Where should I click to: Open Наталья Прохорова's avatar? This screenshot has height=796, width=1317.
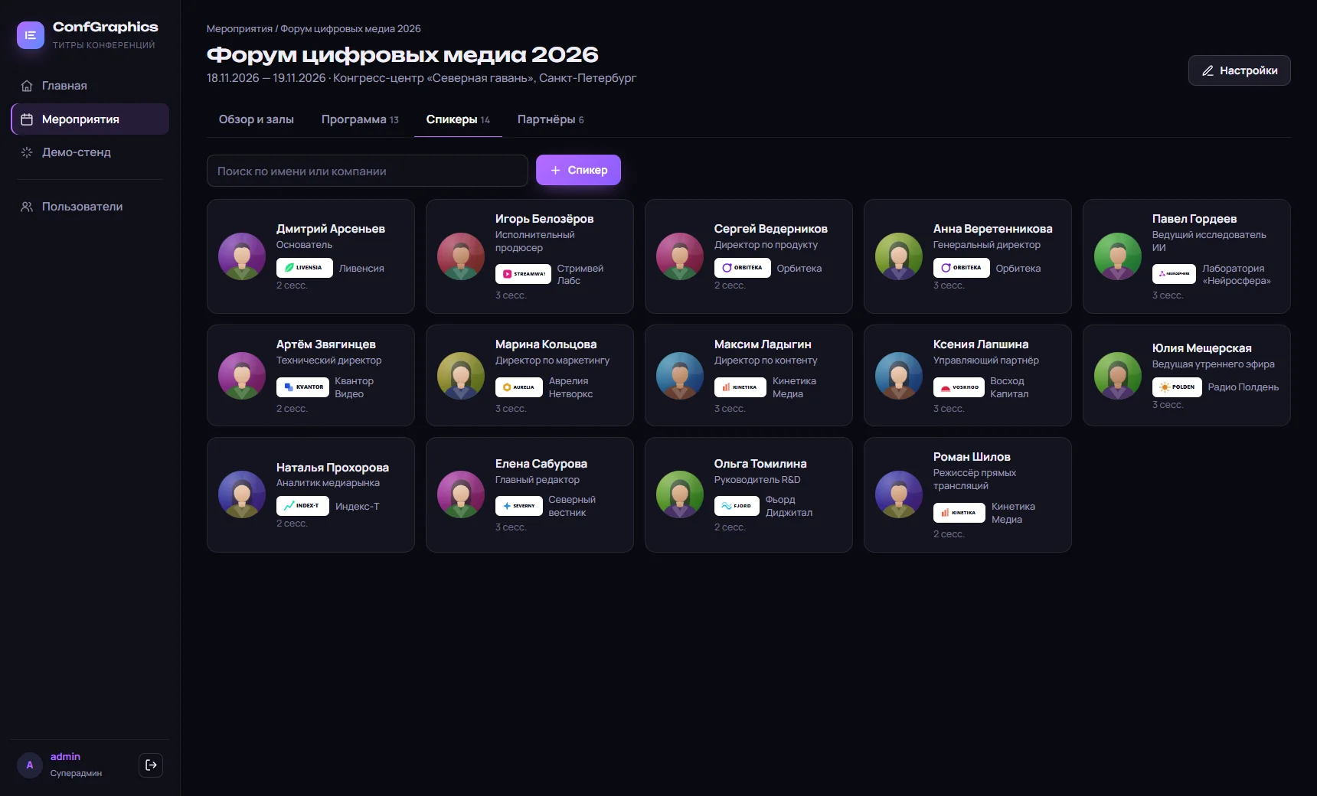[x=242, y=494]
